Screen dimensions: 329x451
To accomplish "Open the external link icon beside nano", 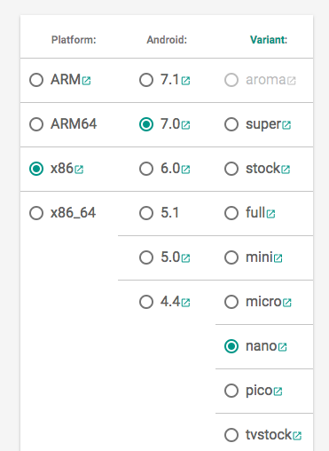I will tap(283, 347).
